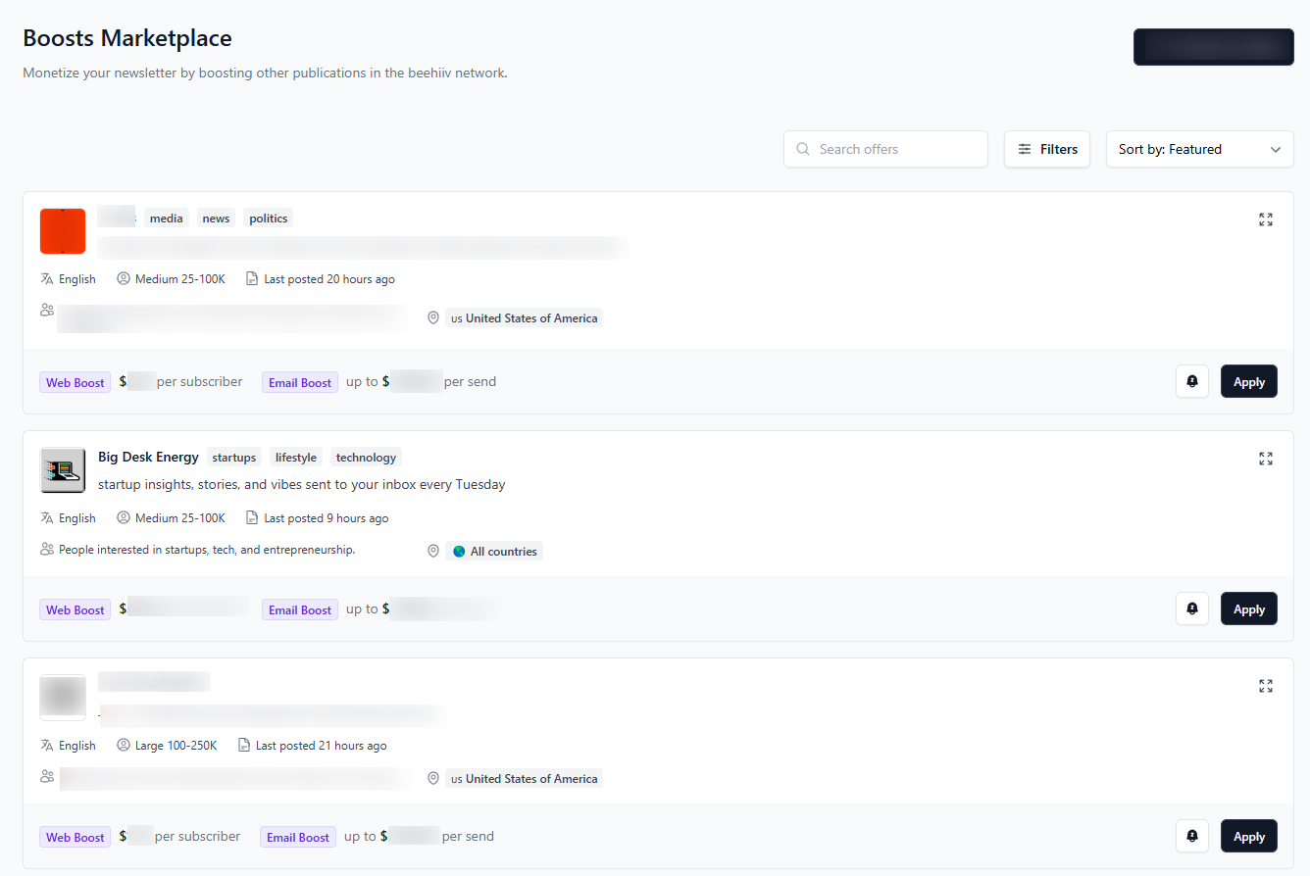The height and width of the screenshot is (876, 1310).
Task: Click the technology tag
Action: pos(366,458)
